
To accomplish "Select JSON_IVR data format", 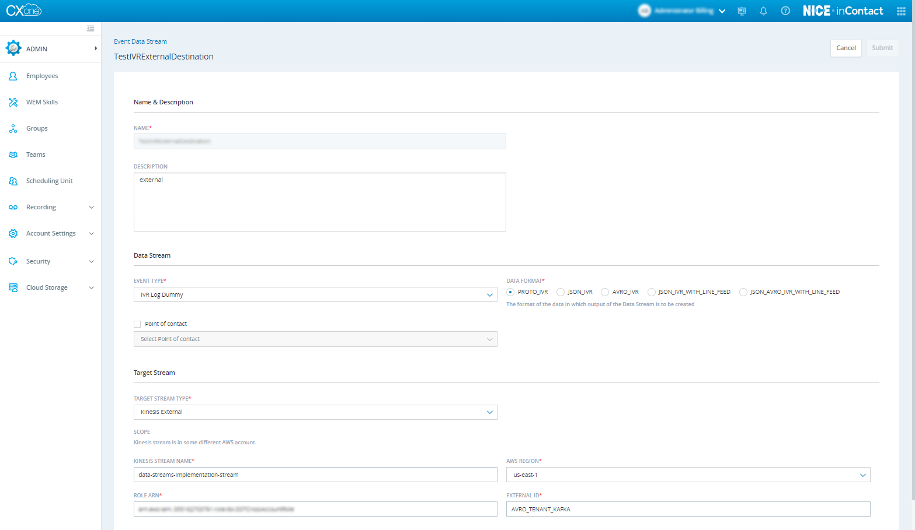I will 561,292.
